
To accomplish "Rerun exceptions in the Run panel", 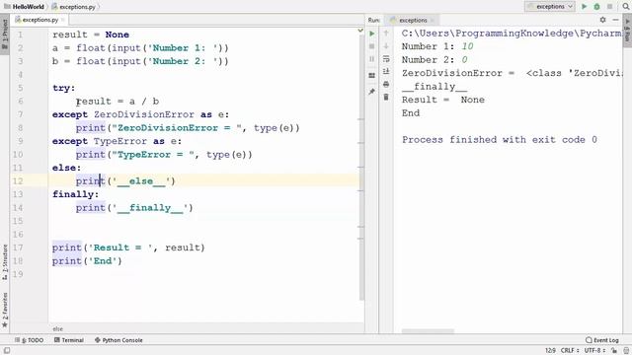I will (372, 34).
